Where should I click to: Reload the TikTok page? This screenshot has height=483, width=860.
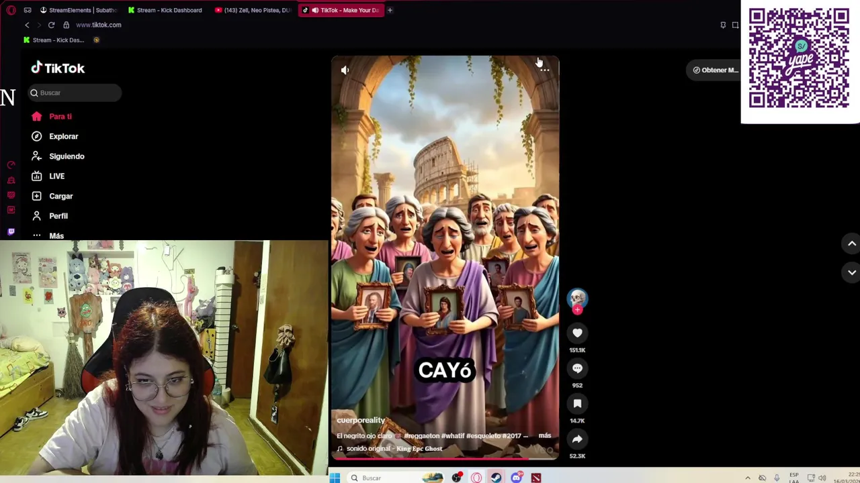[x=51, y=25]
